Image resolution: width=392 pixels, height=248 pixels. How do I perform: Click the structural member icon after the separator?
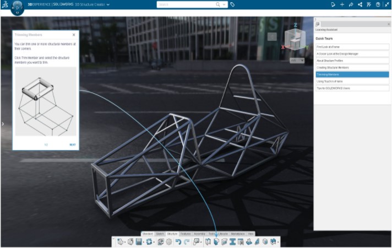pyautogui.click(x=208, y=242)
